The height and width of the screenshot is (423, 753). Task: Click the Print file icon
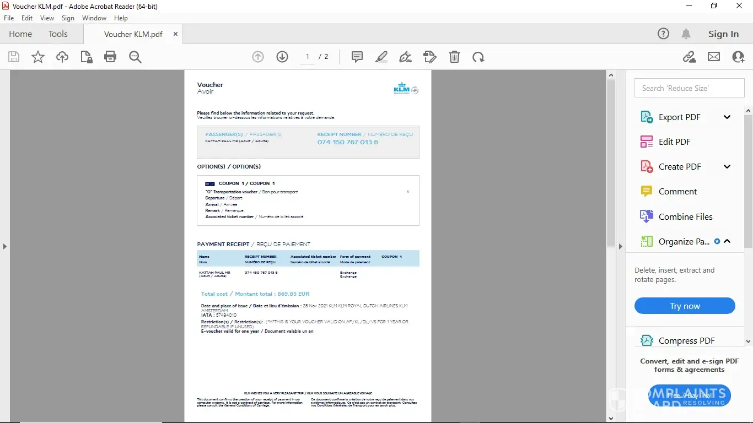[110, 57]
